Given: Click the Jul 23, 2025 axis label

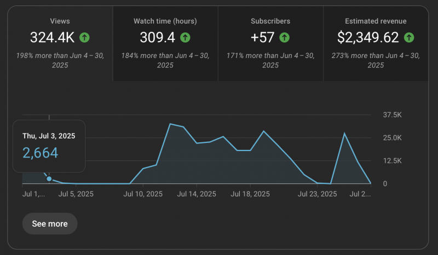Looking at the screenshot, I should click(x=317, y=194).
